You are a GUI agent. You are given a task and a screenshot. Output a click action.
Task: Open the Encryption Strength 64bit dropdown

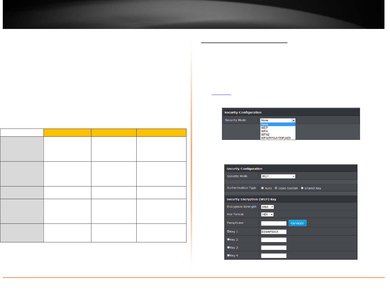coord(267,207)
